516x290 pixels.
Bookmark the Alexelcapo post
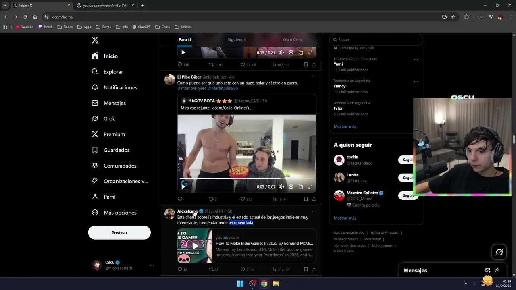point(306,269)
